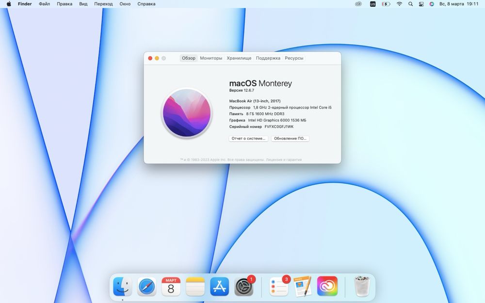Click the battery charging status icon
The width and height of the screenshot is (485, 303).
[386, 4]
